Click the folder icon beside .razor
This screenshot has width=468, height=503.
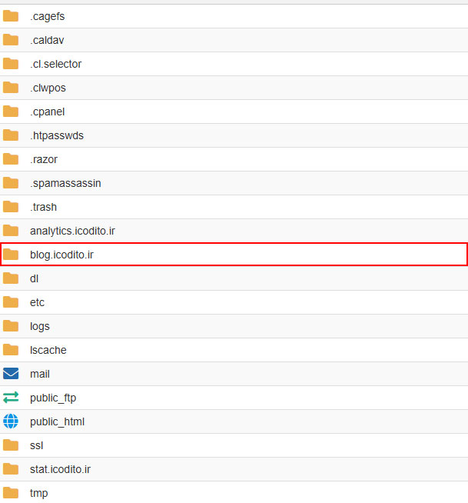[11, 159]
